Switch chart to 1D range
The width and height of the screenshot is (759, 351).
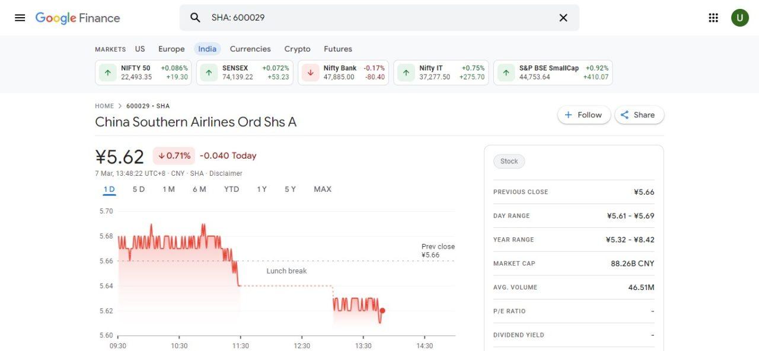(109, 189)
